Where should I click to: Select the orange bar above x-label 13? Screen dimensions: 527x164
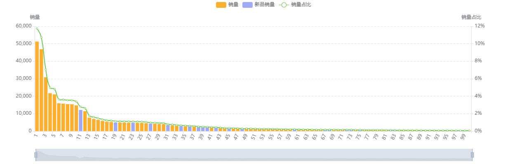89,124
